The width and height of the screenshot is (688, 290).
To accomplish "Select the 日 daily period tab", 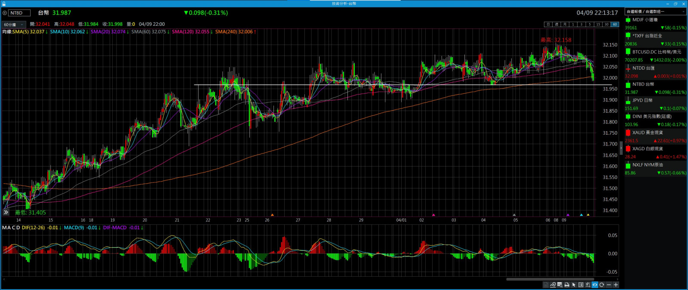I will pos(548,25).
